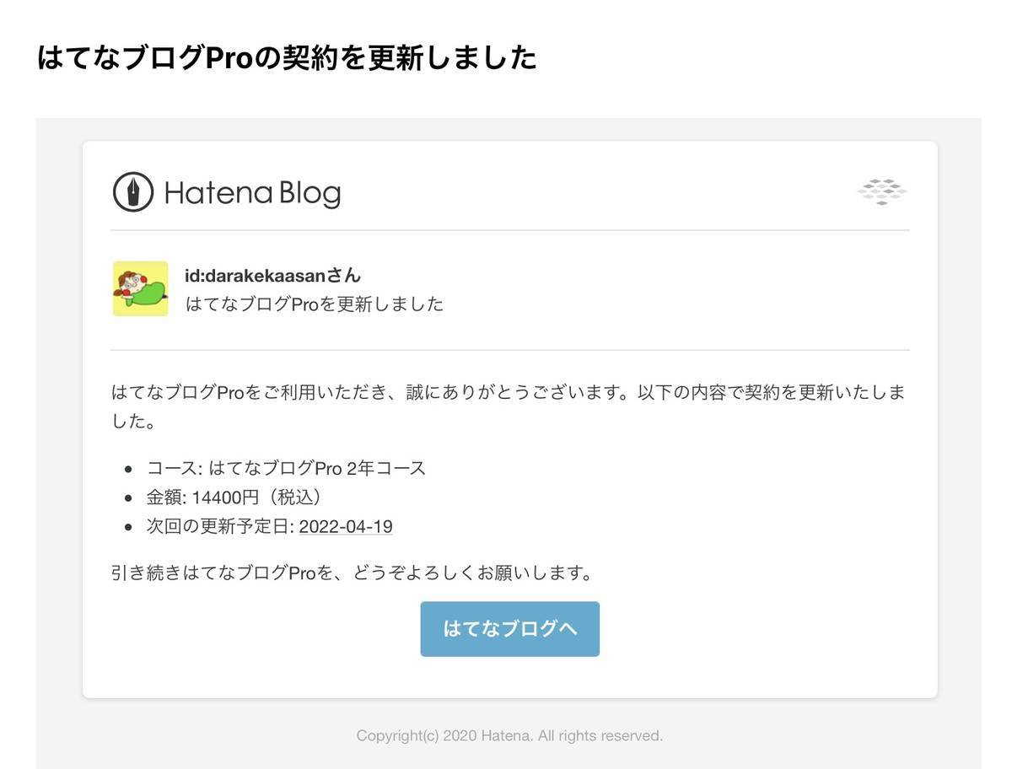1012x769 pixels.
Task: Open the 2022-04-19 renewal date link
Action: coord(346,527)
